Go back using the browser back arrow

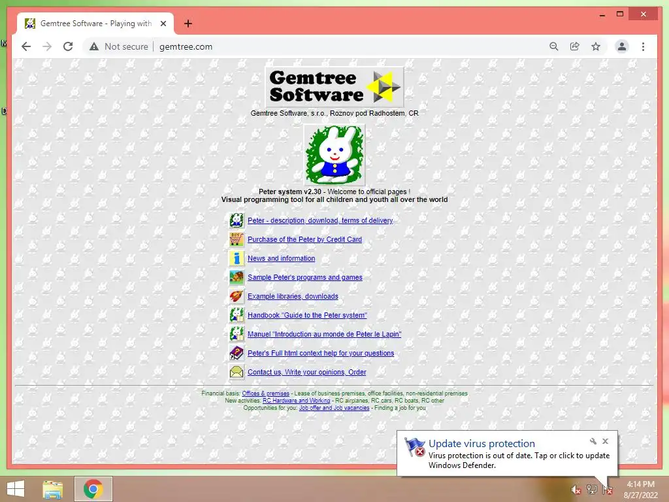click(x=26, y=46)
